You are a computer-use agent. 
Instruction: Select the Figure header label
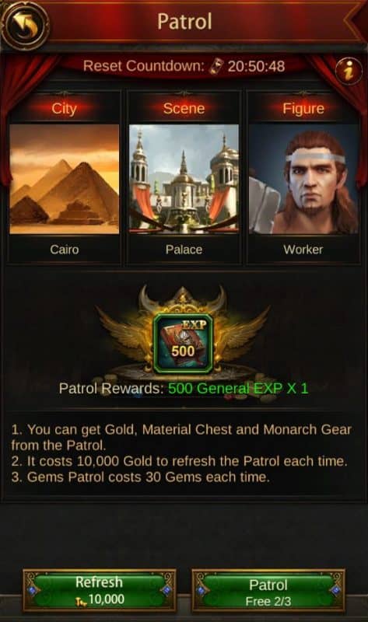click(x=303, y=108)
